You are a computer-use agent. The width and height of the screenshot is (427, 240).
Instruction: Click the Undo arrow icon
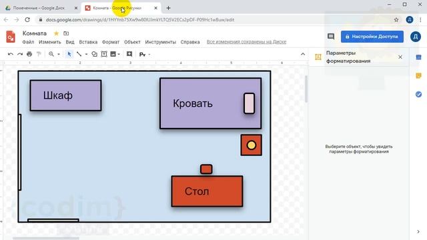tap(11, 54)
